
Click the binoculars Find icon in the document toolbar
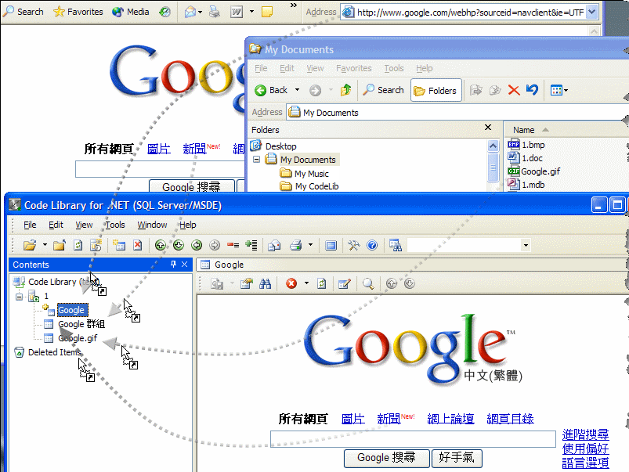click(x=266, y=283)
